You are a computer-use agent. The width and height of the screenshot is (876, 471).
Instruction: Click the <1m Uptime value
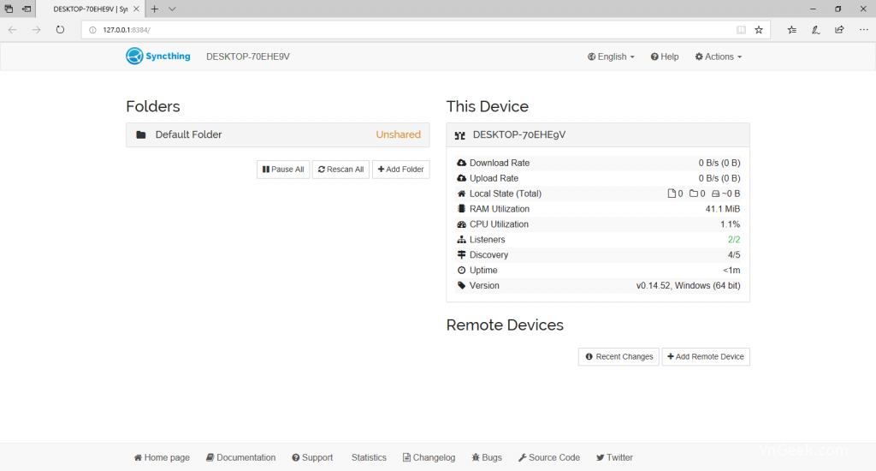pos(731,270)
